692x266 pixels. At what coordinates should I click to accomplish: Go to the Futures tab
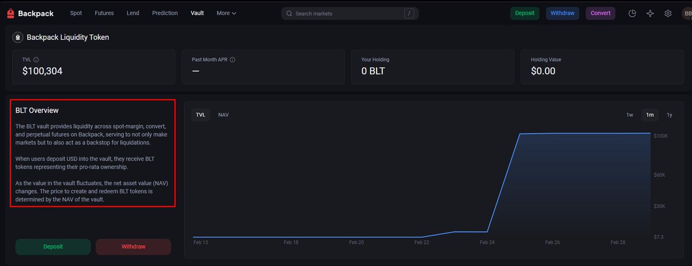(x=104, y=13)
